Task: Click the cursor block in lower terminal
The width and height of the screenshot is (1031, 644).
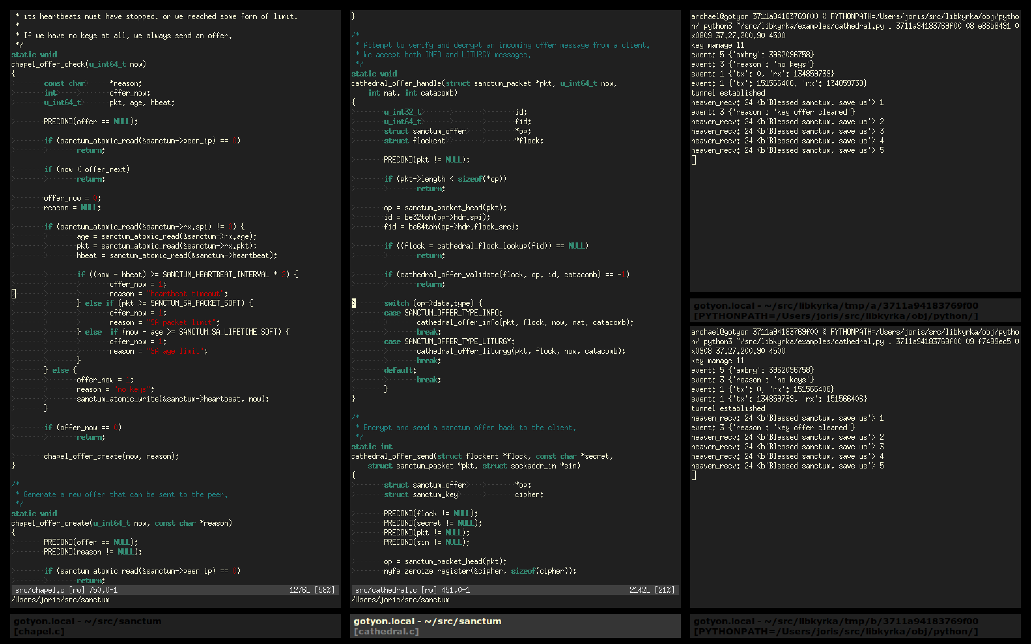Action: click(694, 475)
